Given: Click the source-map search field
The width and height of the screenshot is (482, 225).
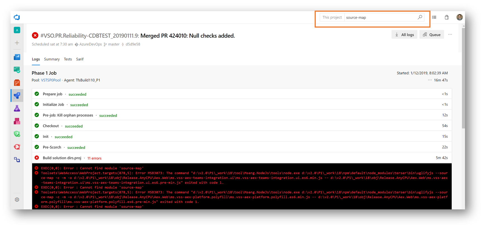Looking at the screenshot, I should 380,17.
